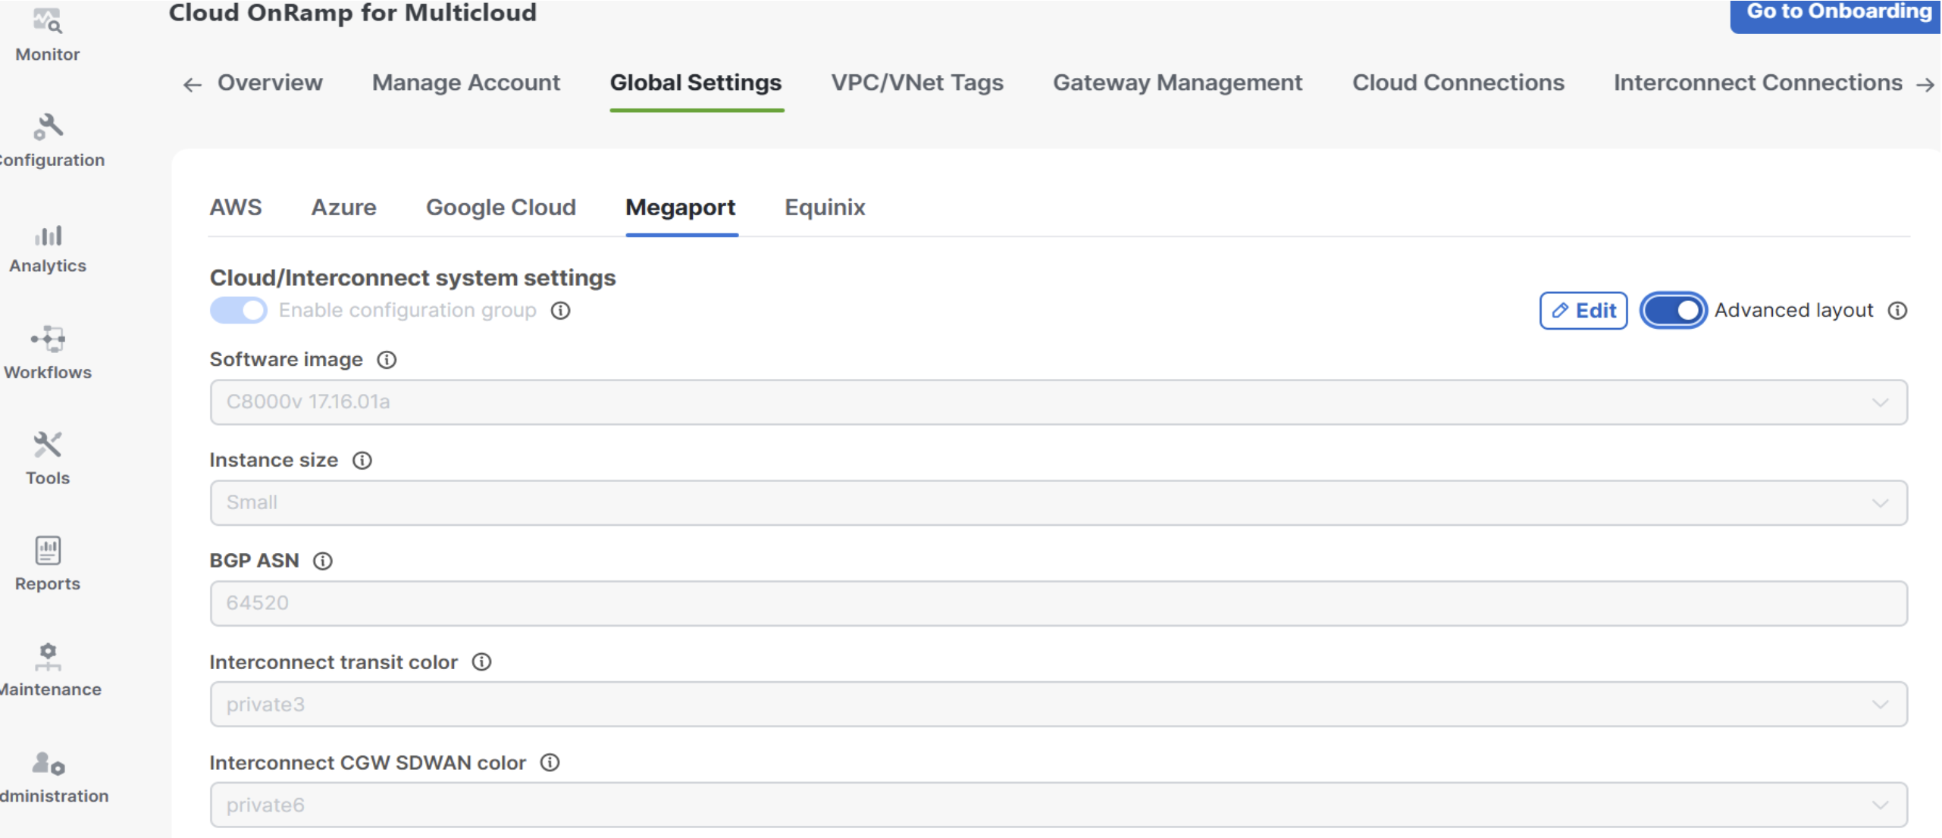This screenshot has width=1942, height=838.
Task: Switch to the Gateway Management tab
Action: [1177, 83]
